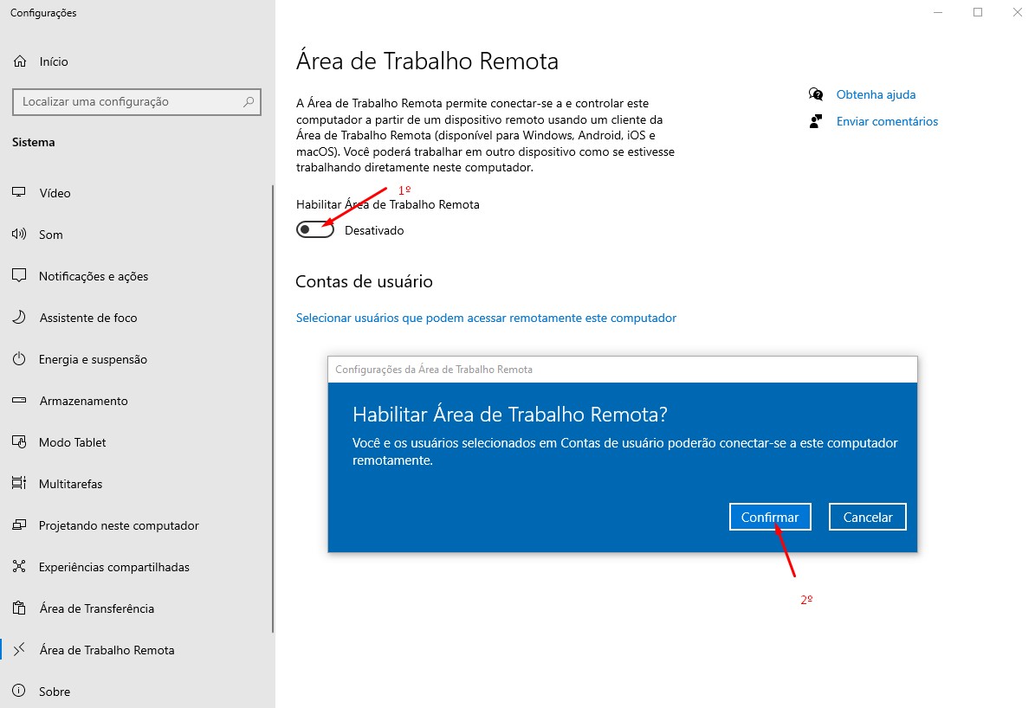Click the Área de Transferência clipboard icon

19,608
